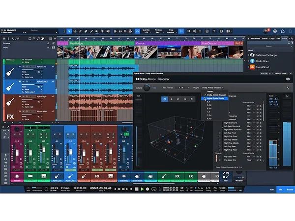
Task: Expand the Studio One+ tree item
Action: pos(249,61)
